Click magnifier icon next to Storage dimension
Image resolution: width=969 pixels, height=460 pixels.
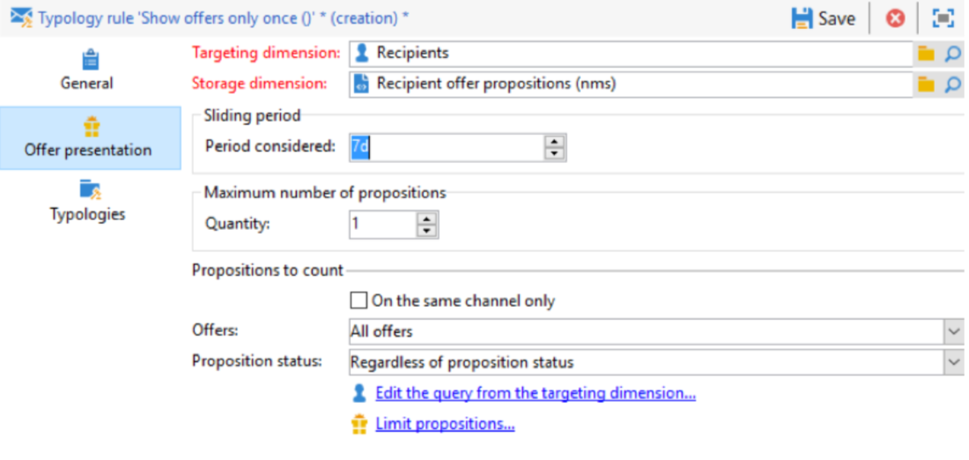953,84
